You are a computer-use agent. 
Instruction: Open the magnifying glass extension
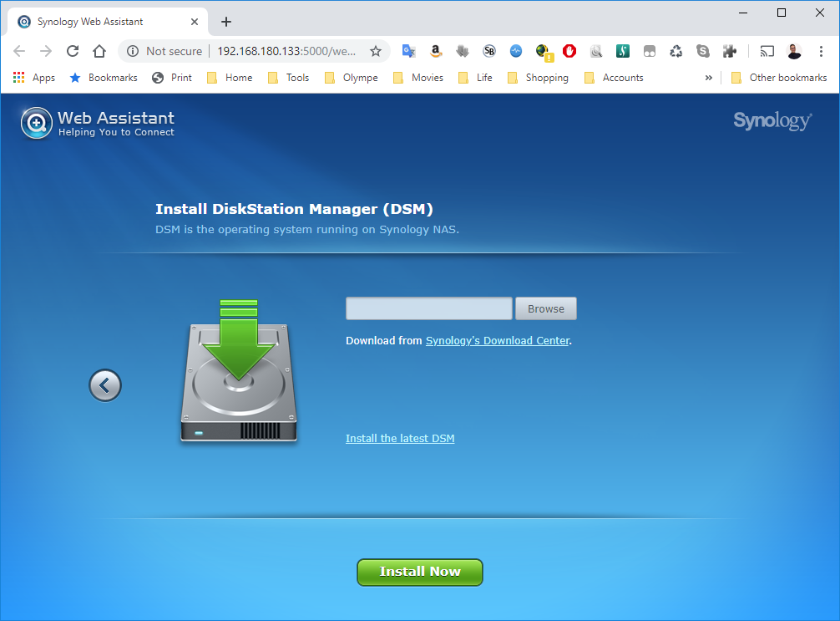pos(595,51)
